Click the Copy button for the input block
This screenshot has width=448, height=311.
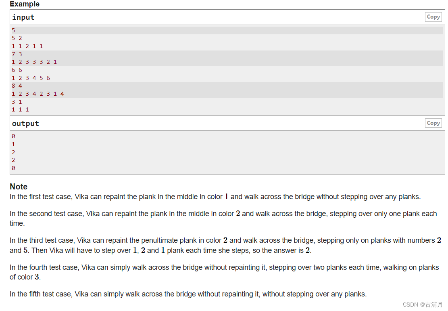(433, 17)
